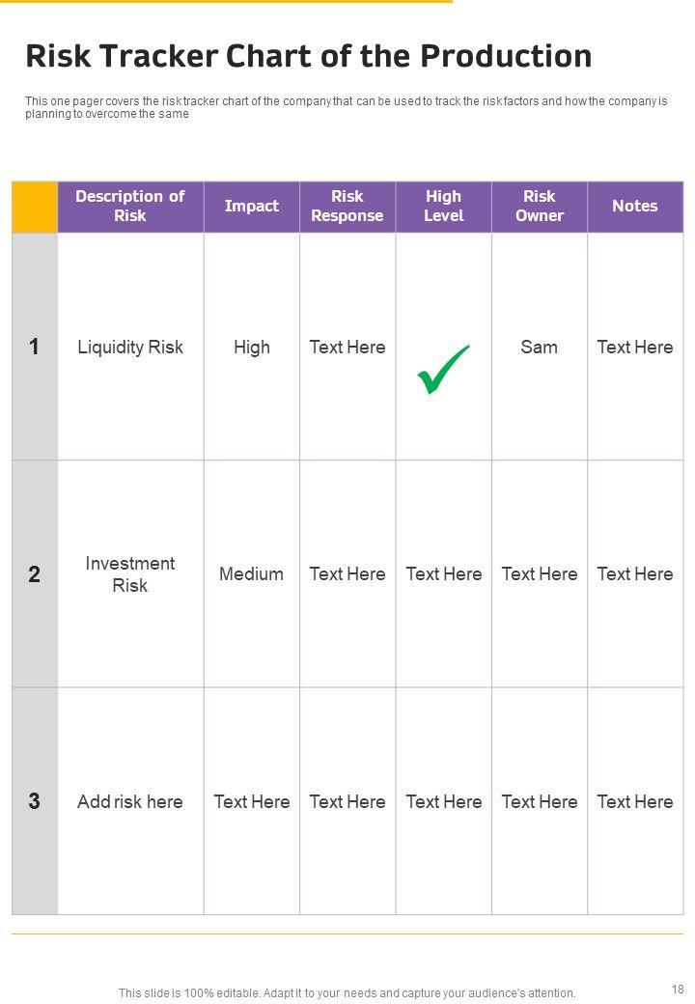Click the Notes cell for Liquidity Risk

pyautogui.click(x=634, y=348)
